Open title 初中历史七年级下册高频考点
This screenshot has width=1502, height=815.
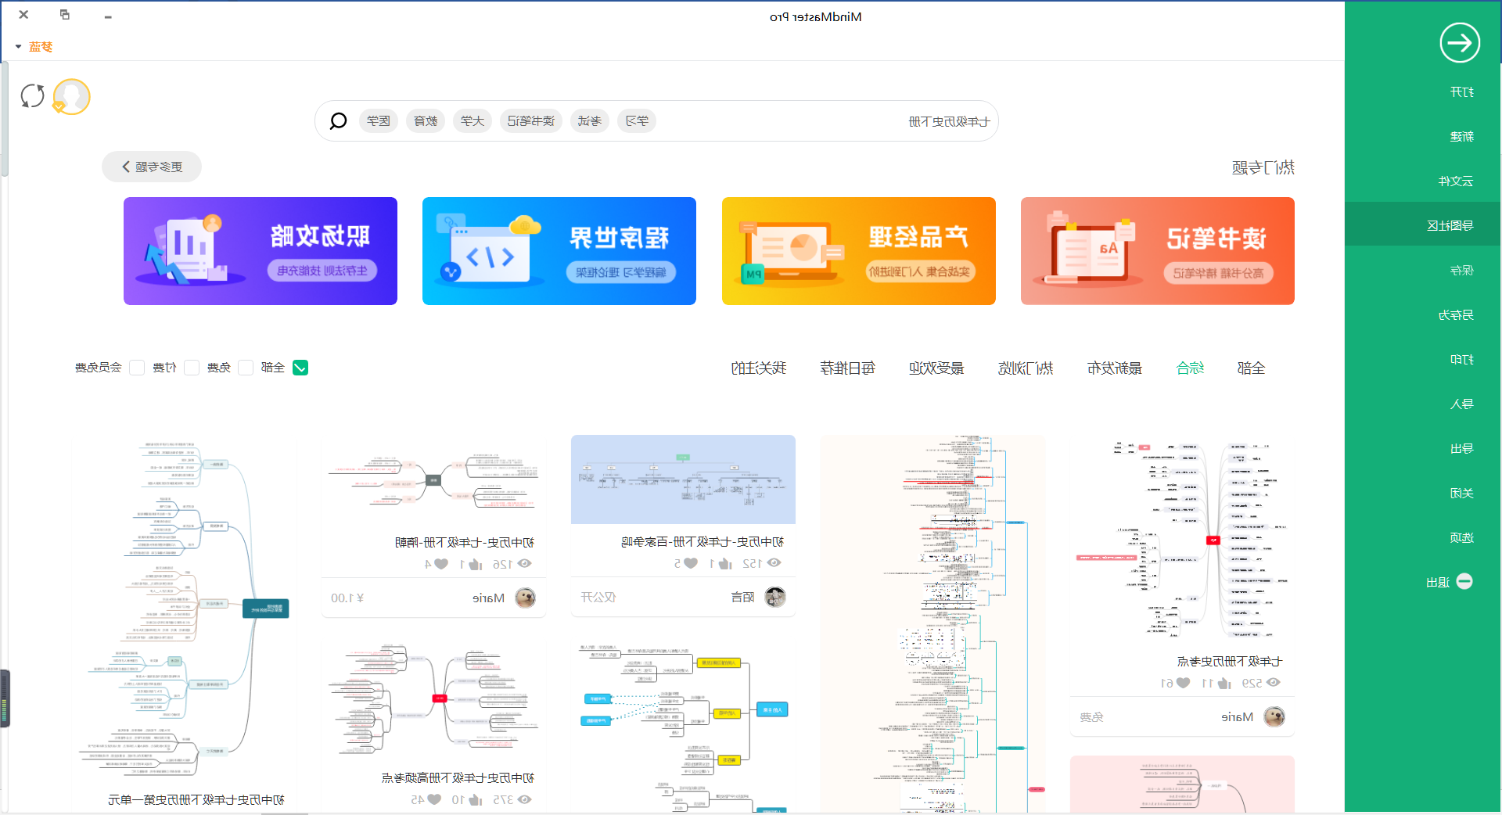point(458,778)
